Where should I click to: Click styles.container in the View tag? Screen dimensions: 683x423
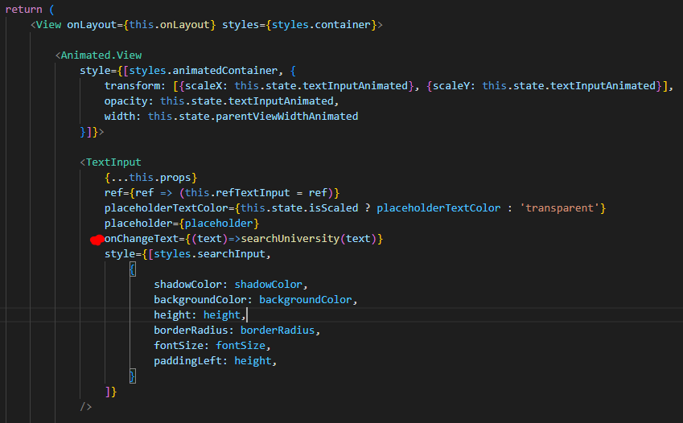(x=321, y=25)
